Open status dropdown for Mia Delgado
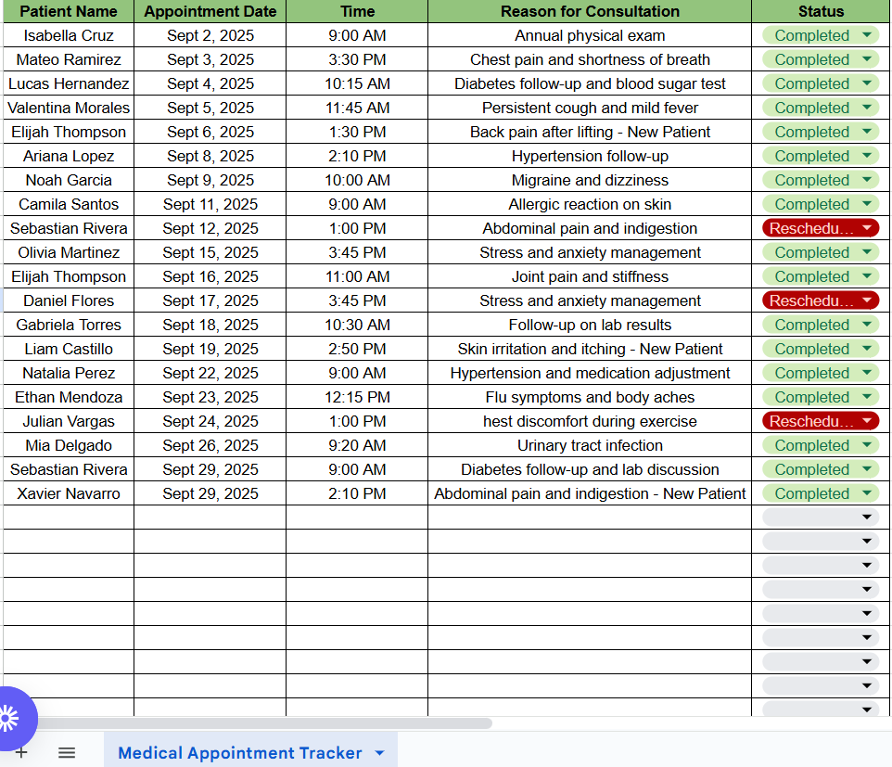The width and height of the screenshot is (892, 767). [x=867, y=445]
